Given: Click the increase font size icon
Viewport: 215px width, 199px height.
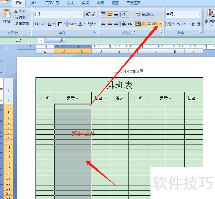Looking at the screenshot, I should coord(87,14).
